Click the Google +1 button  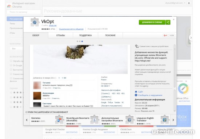pos(165,35)
